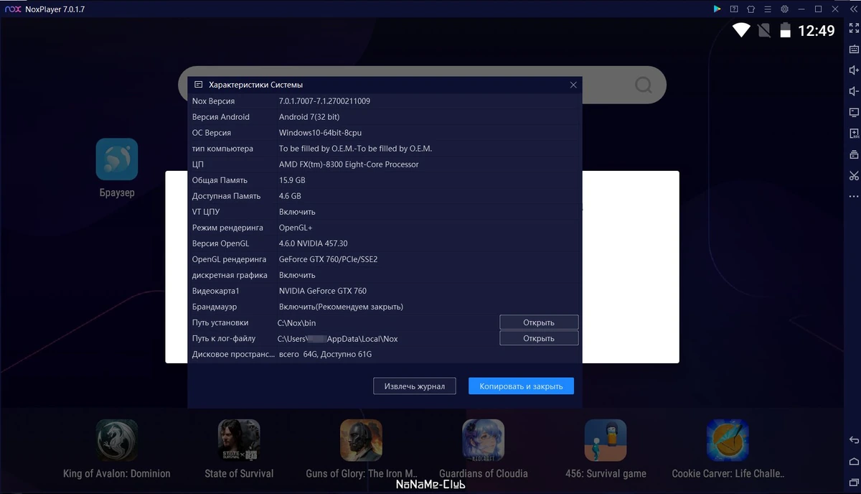Open the Браузер app icon
This screenshot has width=861, height=494.
[x=117, y=159]
